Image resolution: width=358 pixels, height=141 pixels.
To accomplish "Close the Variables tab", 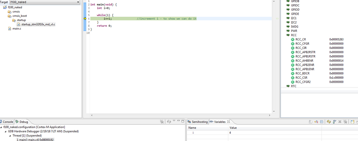I will (228, 122).
